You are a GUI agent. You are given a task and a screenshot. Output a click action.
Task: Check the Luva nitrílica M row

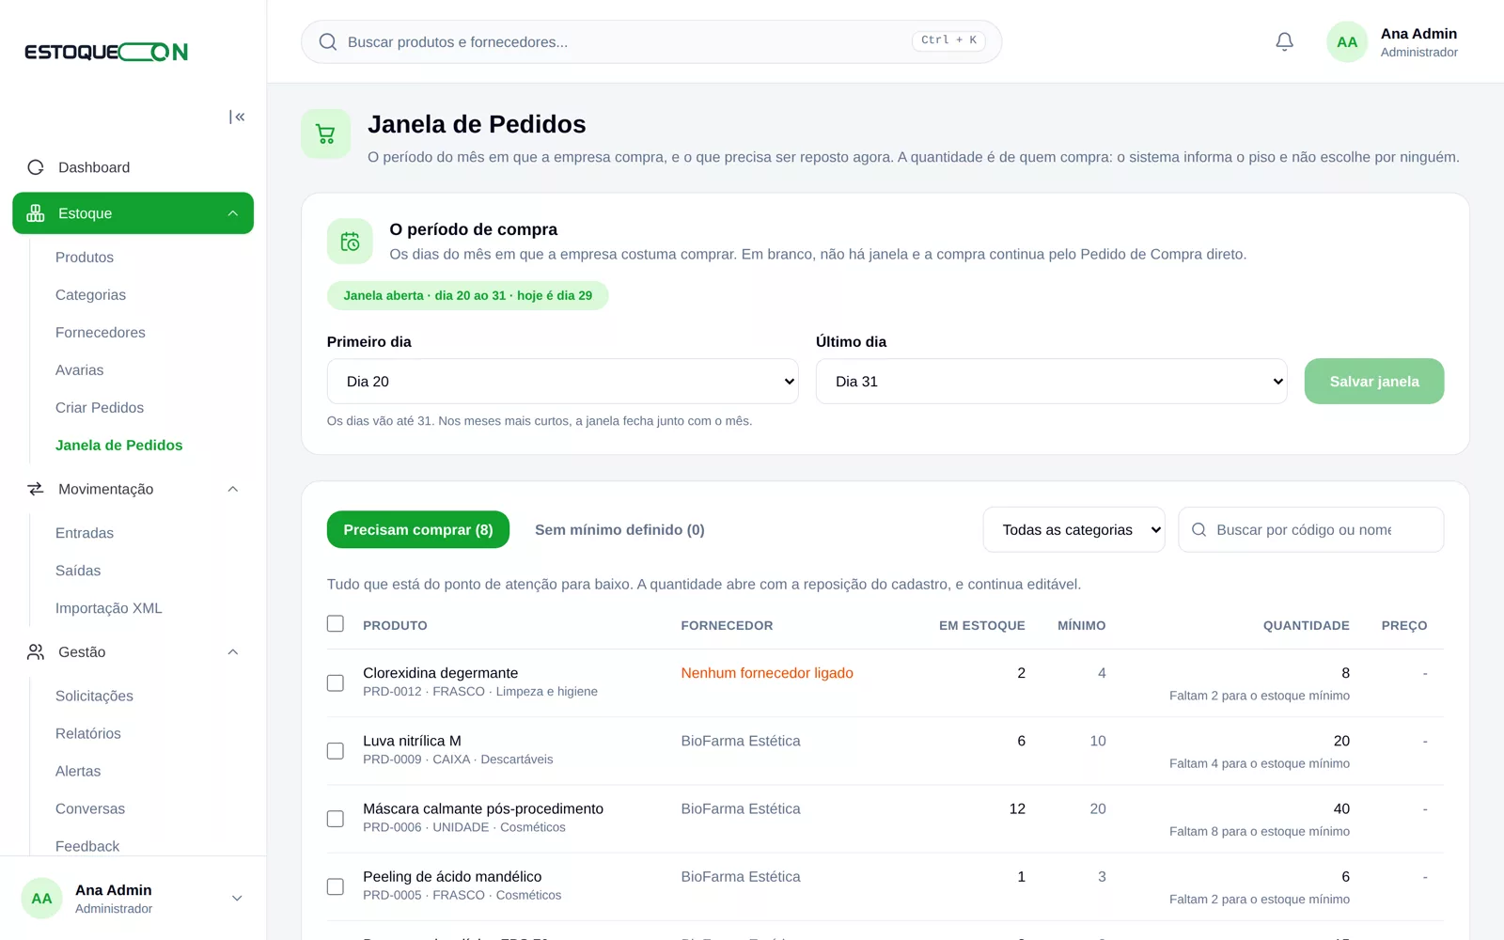pyautogui.click(x=336, y=751)
